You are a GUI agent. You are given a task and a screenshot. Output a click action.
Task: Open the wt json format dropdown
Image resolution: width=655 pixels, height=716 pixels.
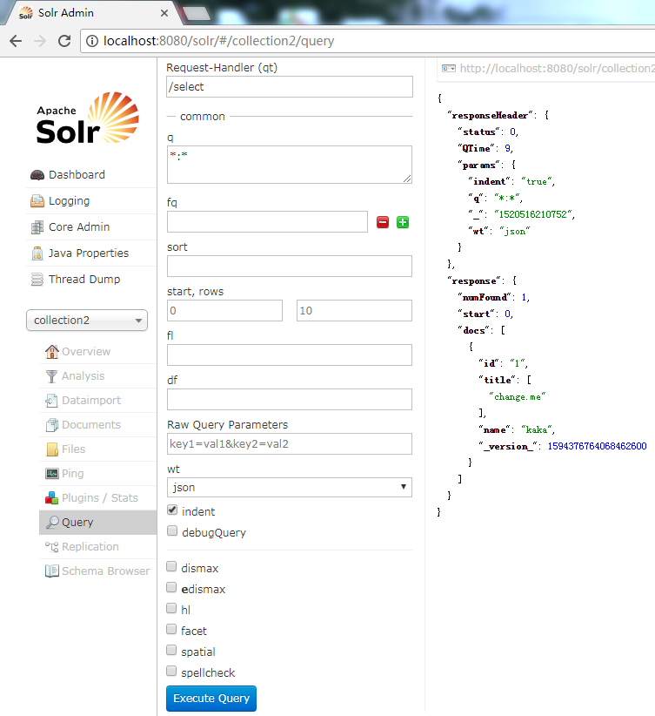pyautogui.click(x=290, y=487)
